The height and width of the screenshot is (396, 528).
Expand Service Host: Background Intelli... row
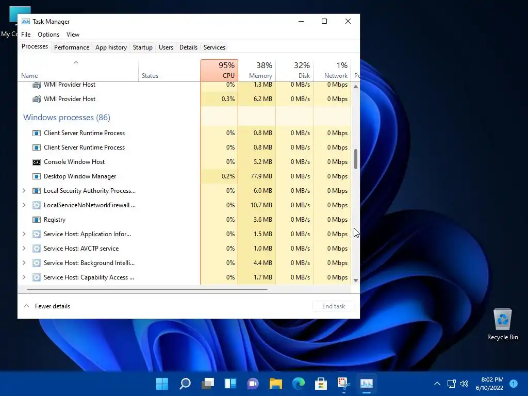point(24,263)
